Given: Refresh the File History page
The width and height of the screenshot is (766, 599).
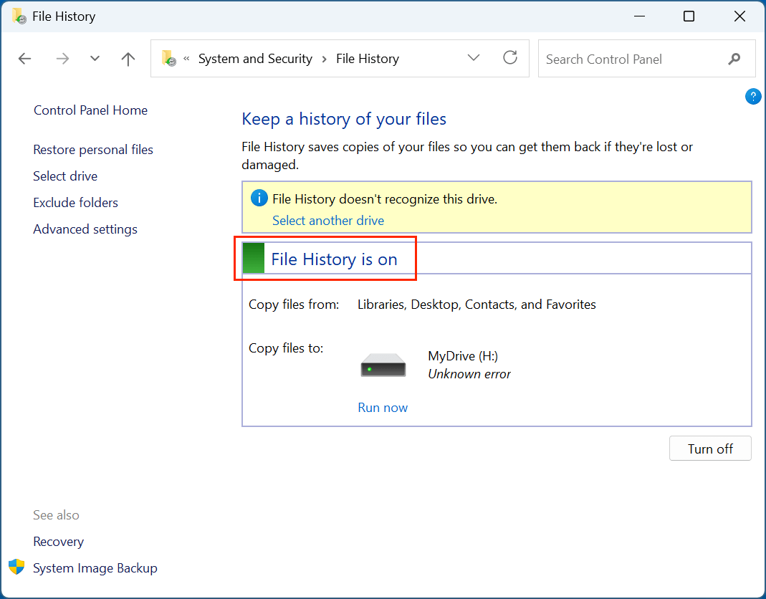Looking at the screenshot, I should coord(510,58).
